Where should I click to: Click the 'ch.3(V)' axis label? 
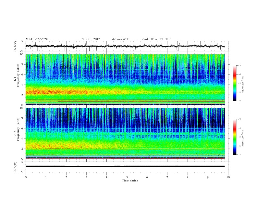tap(16, 167)
